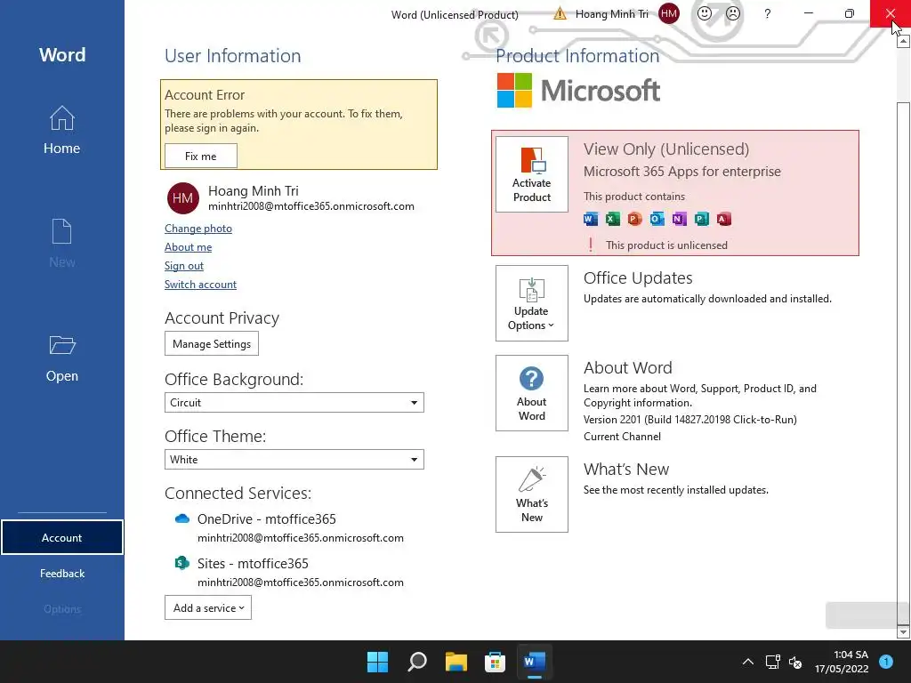
Task: Open taskbar Search
Action: pos(417,662)
